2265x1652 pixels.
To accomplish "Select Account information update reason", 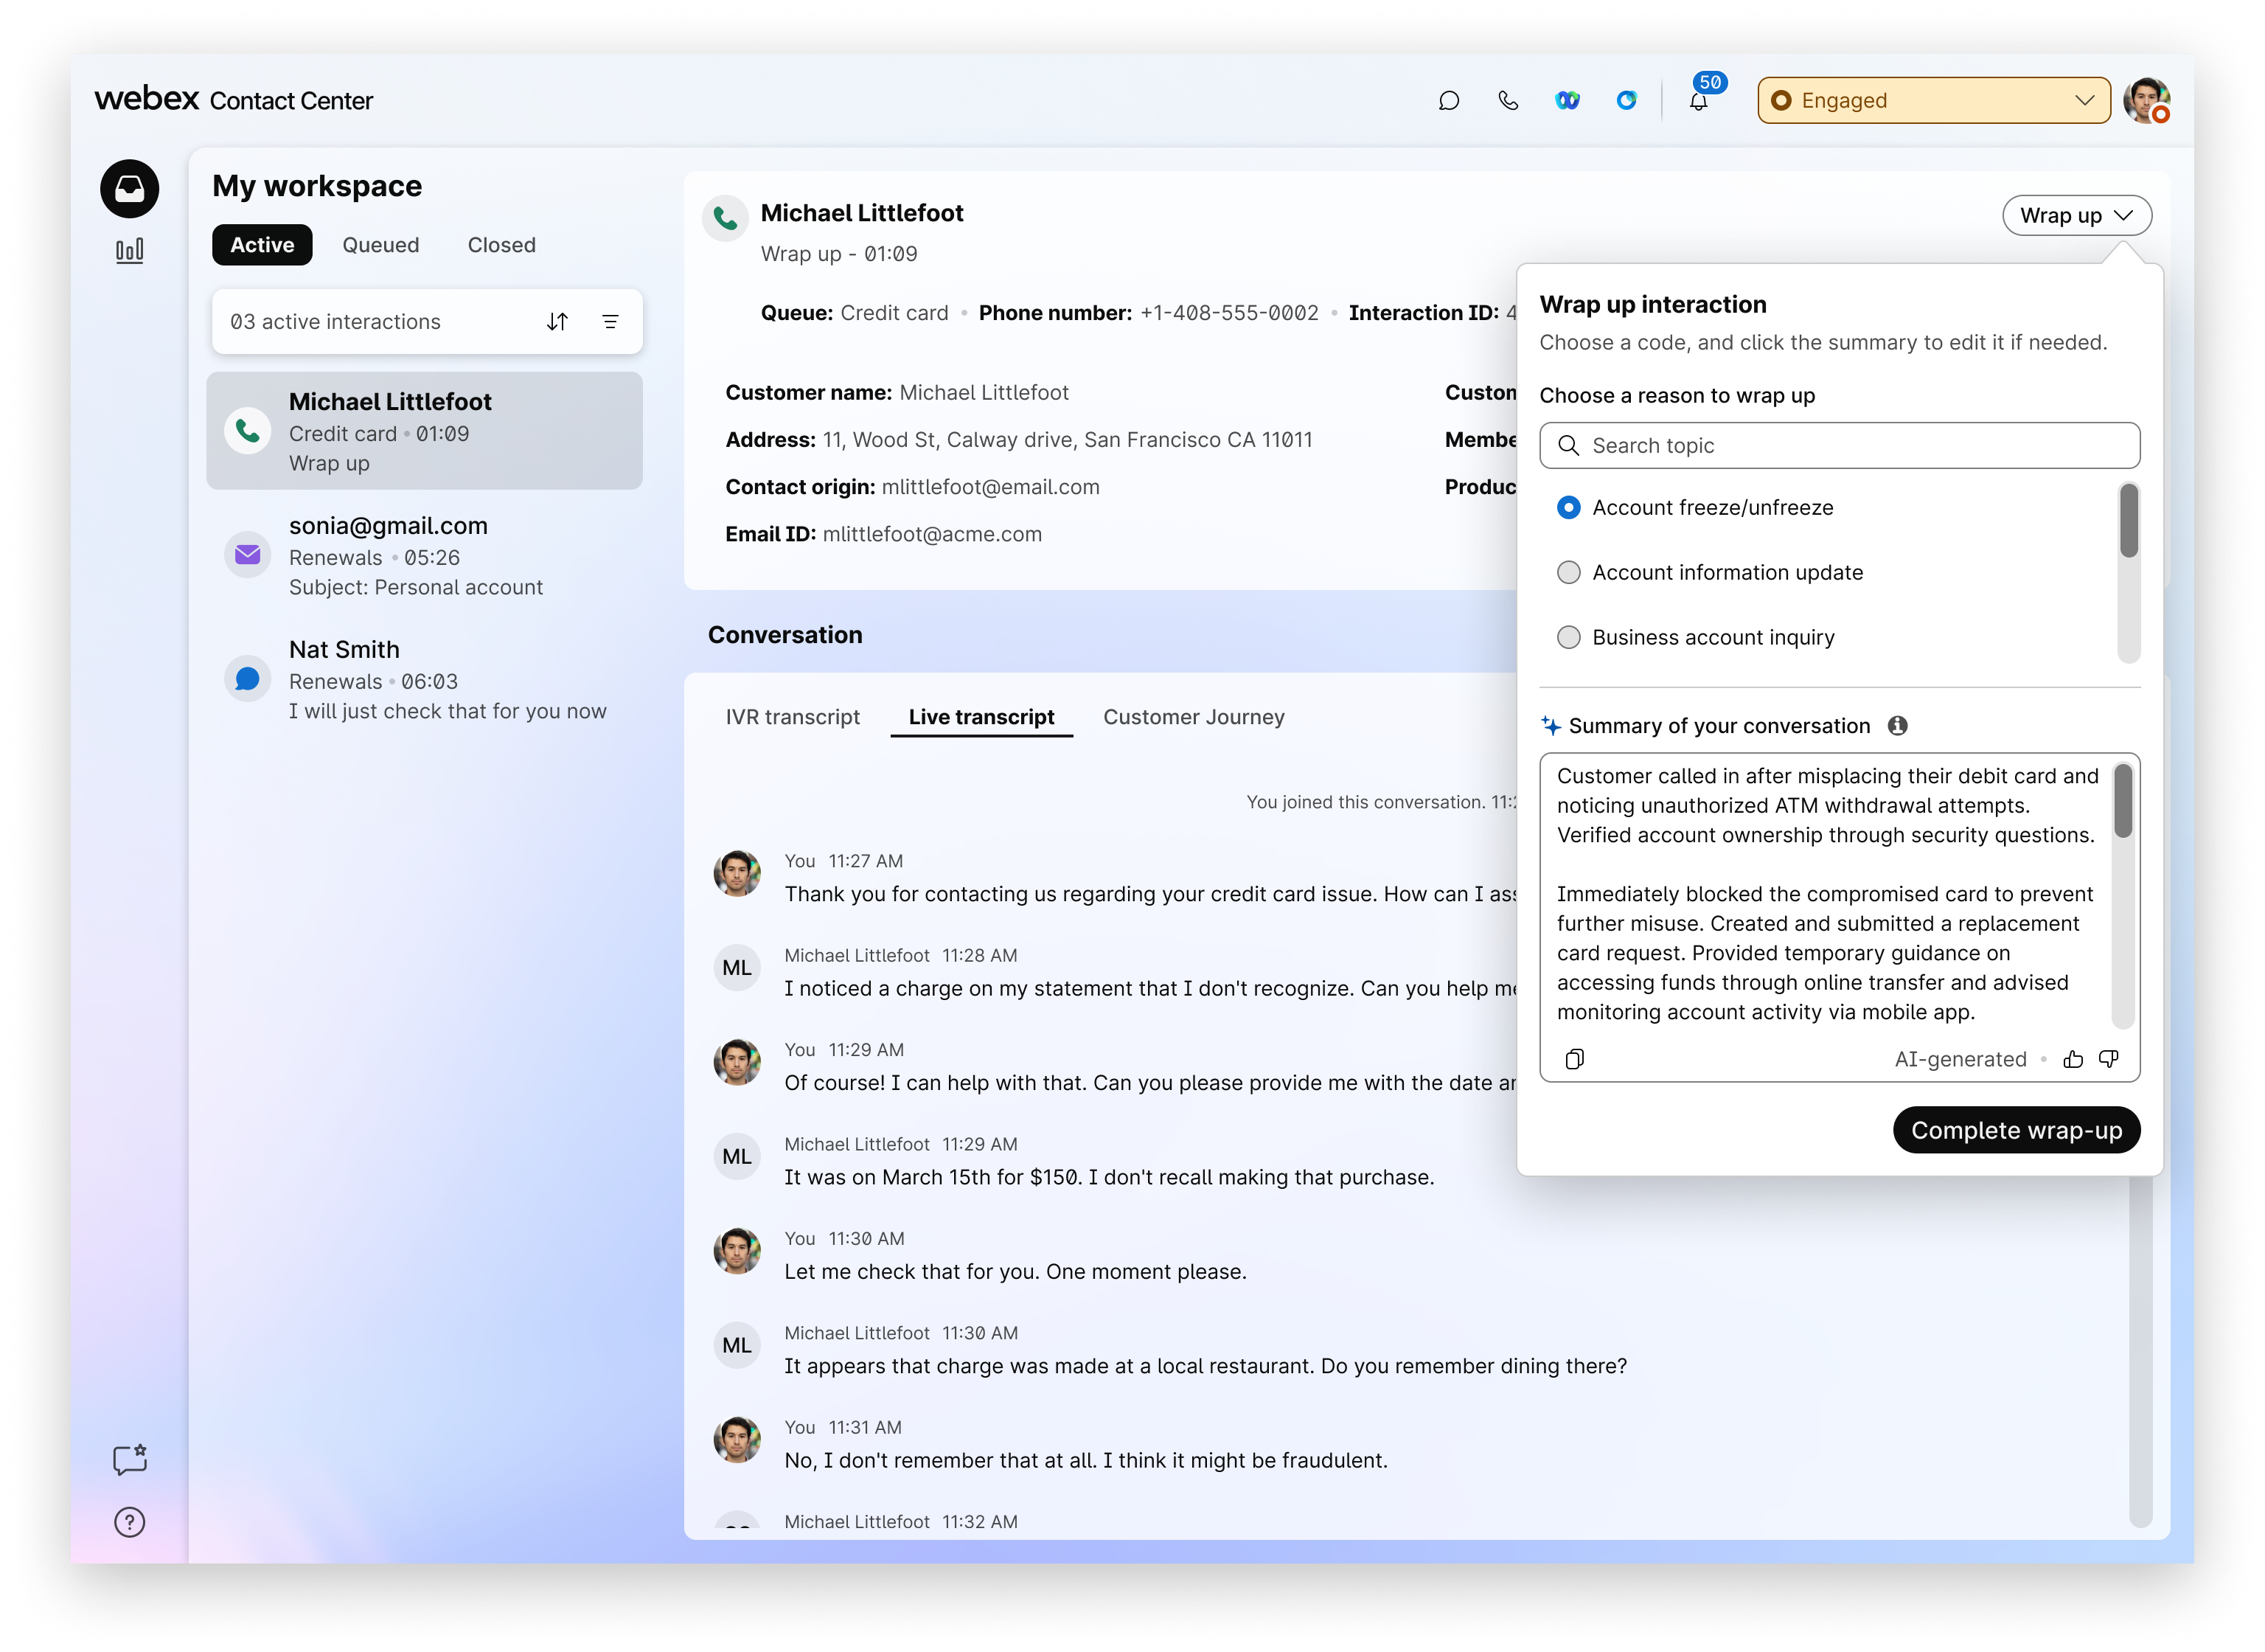I will 1568,573.
